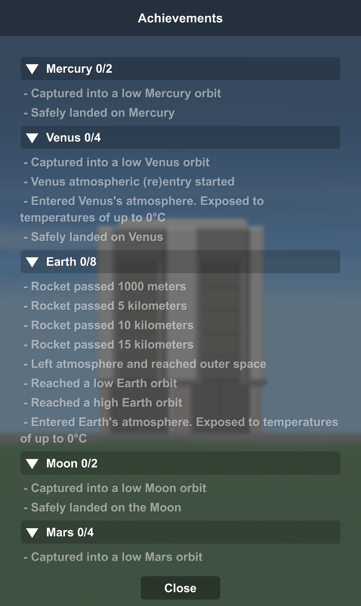
Task: Click 'Reached a high Earth orbit' entry
Action: [106, 402]
